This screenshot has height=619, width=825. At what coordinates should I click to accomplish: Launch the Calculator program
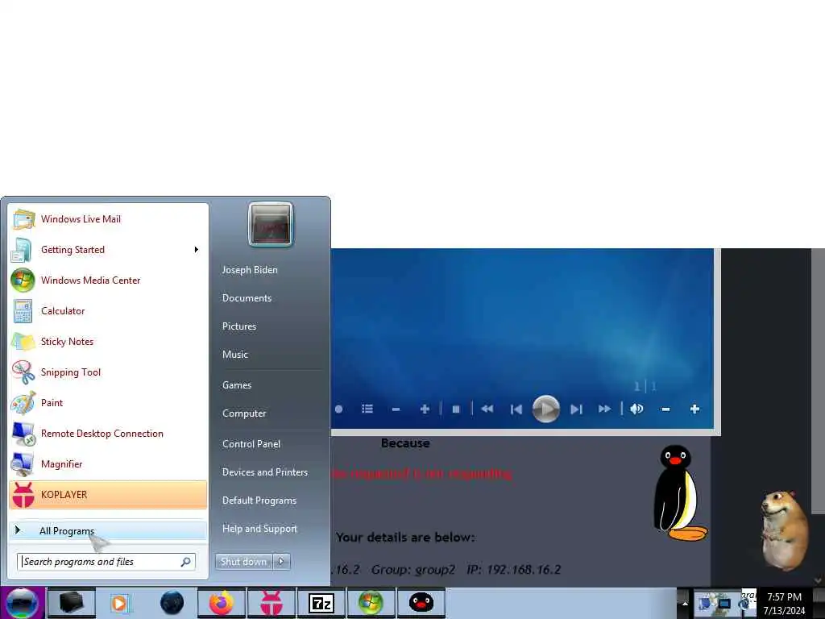coord(108,310)
